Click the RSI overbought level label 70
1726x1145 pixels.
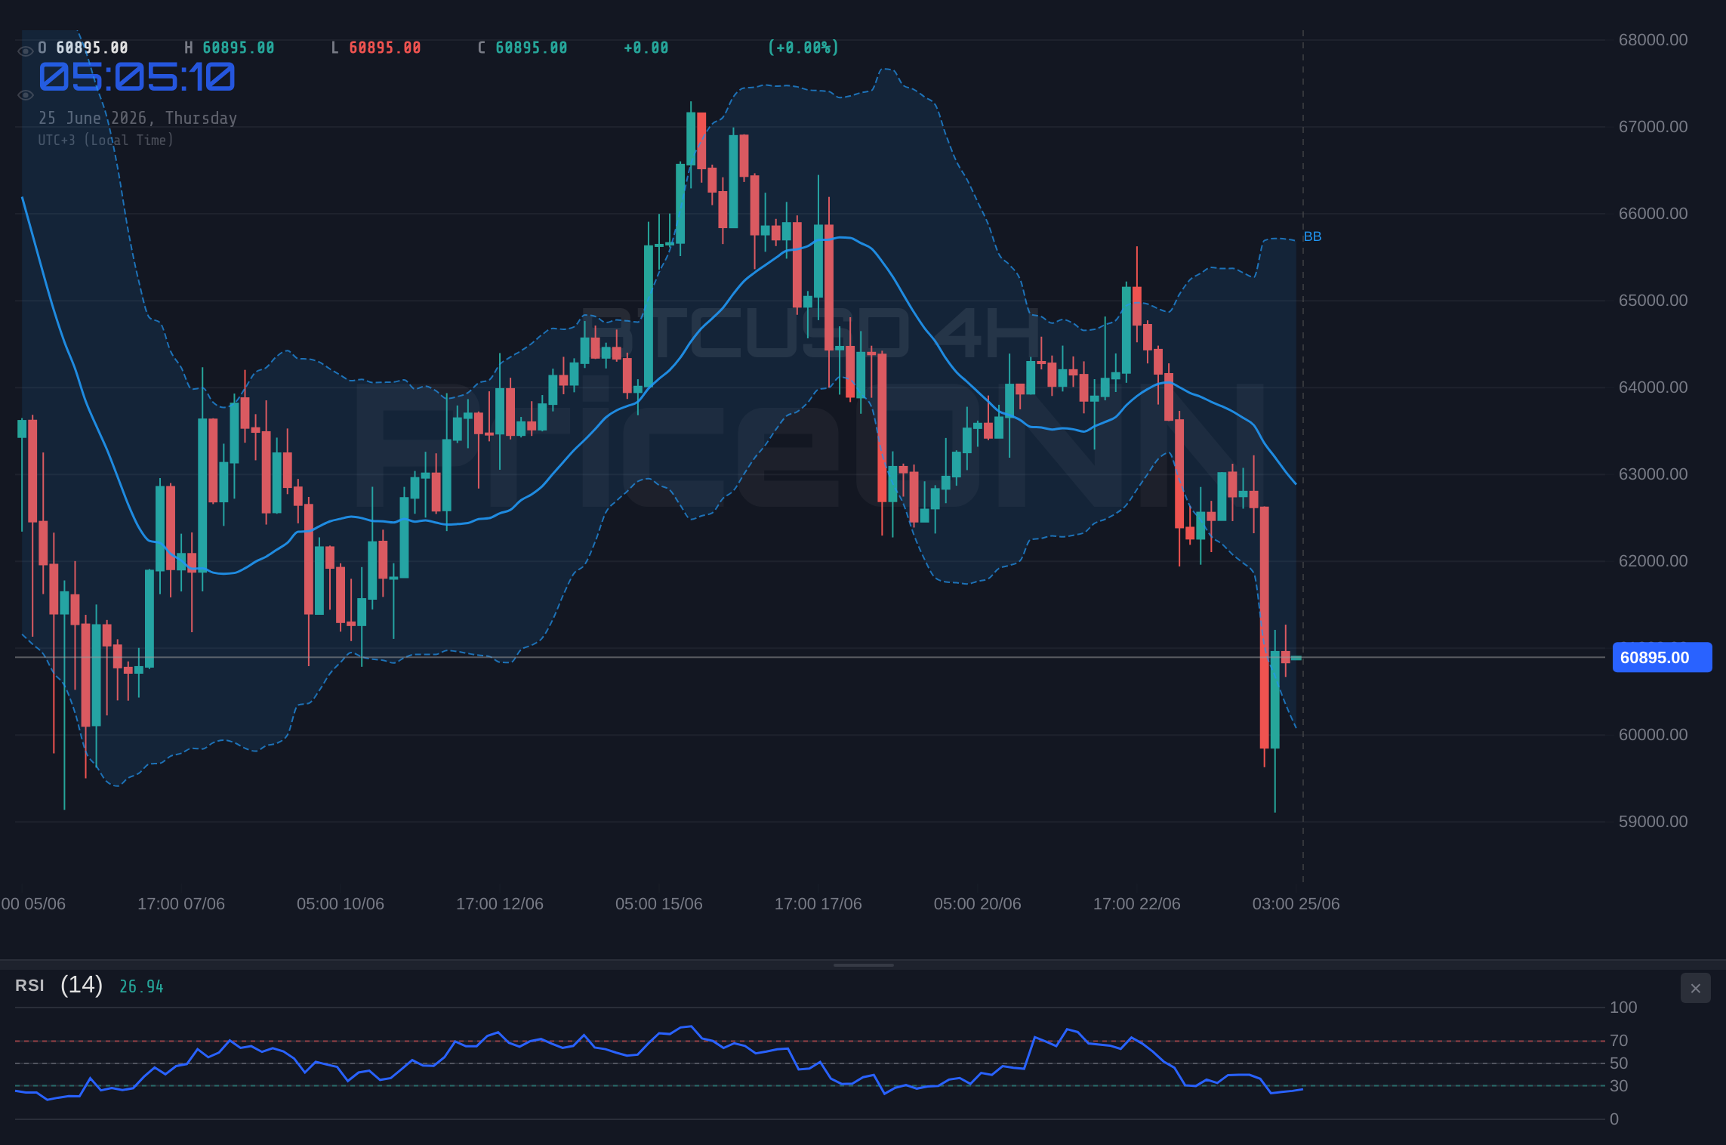click(x=1619, y=1041)
